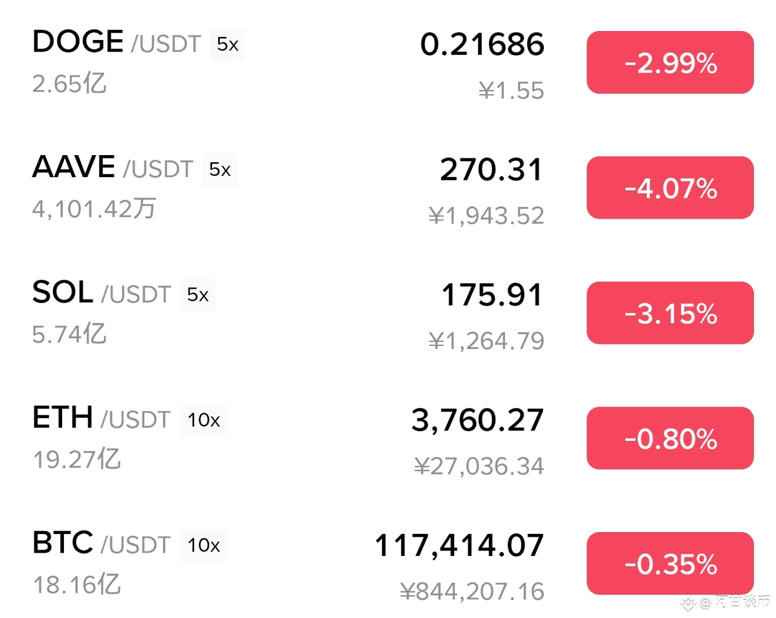
Task: Tap the ETH 10x leverage badge
Action: 204,420
